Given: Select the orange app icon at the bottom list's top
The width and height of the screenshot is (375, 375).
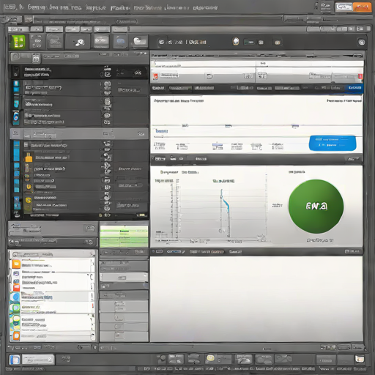Looking at the screenshot, I should (x=16, y=264).
